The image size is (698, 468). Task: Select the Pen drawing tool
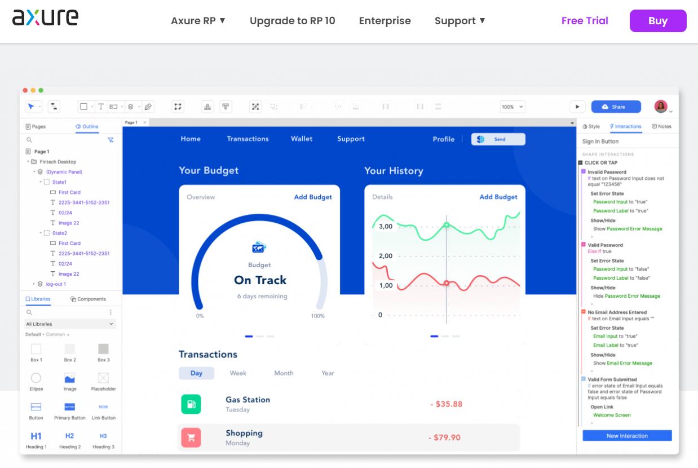click(148, 107)
